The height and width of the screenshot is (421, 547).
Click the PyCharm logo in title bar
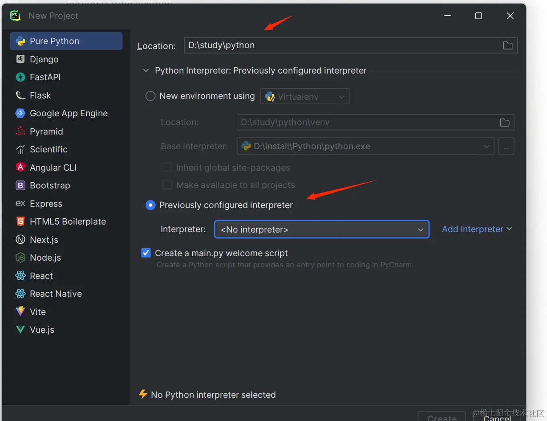pyautogui.click(x=16, y=16)
